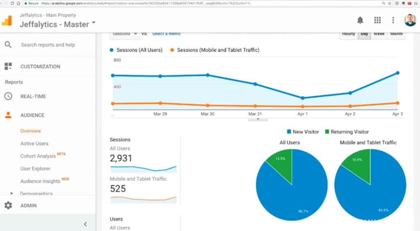Click the Customization dashboard icon

[8, 66]
